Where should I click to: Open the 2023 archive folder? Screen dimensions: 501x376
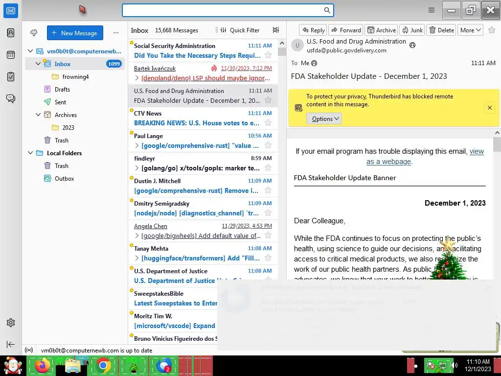[68, 128]
